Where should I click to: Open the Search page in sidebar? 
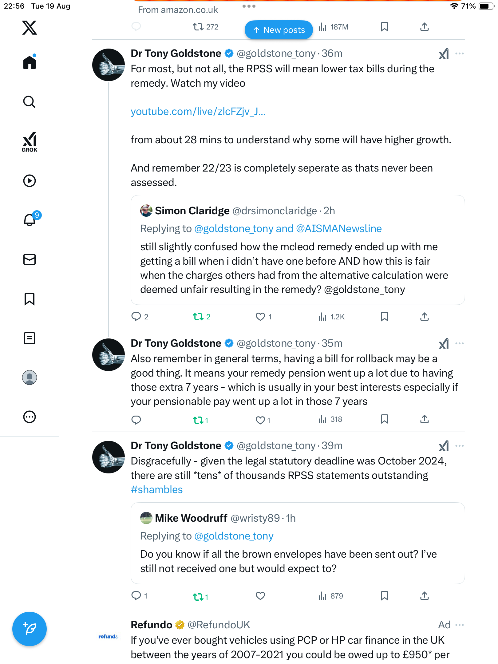[30, 102]
